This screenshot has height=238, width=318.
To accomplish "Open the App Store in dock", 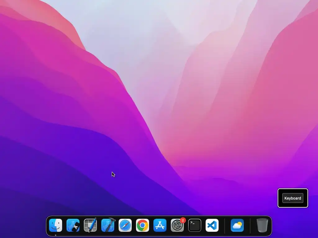I will [x=160, y=225].
